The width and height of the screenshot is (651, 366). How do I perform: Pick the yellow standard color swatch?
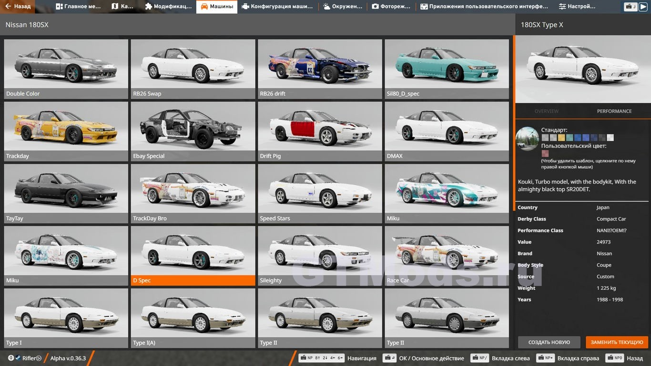561,138
